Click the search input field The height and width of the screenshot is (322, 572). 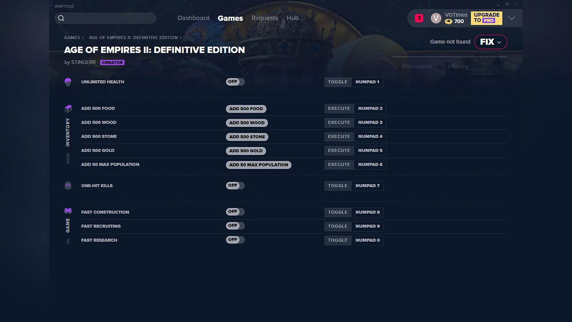point(105,18)
